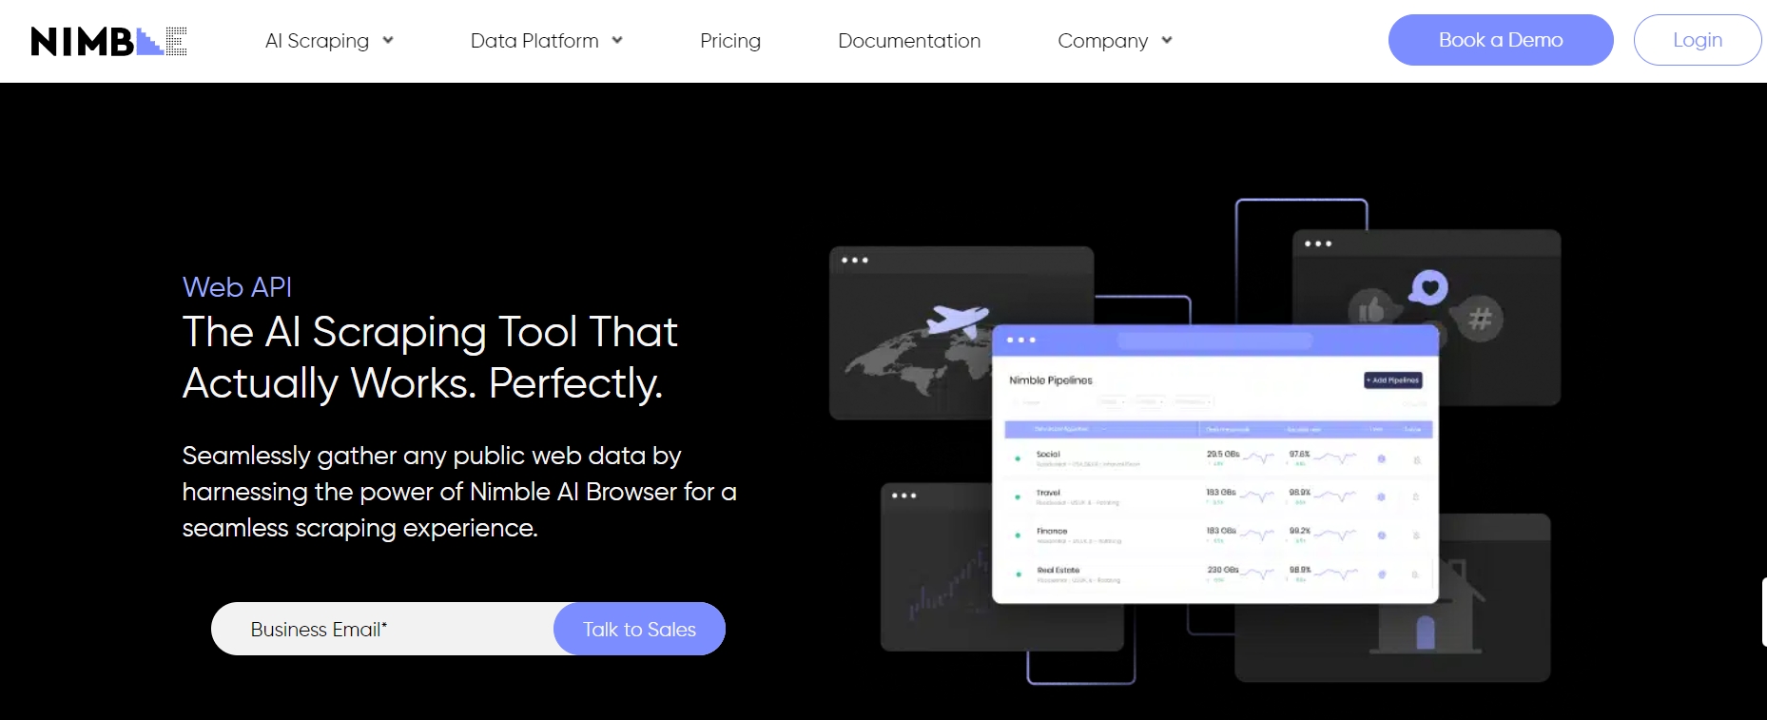Viewport: 1767px width, 720px height.
Task: Click the airplane icon in the illustration
Action: 957,321
